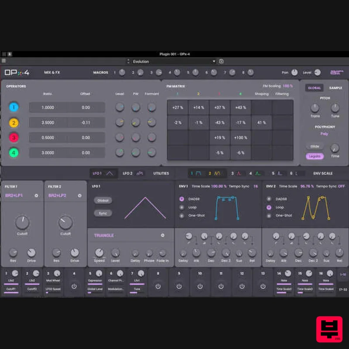Image resolution: width=349 pixels, height=349 pixels.
Task: Click the power icon on modulation slot 9
Action: (x=179, y=286)
